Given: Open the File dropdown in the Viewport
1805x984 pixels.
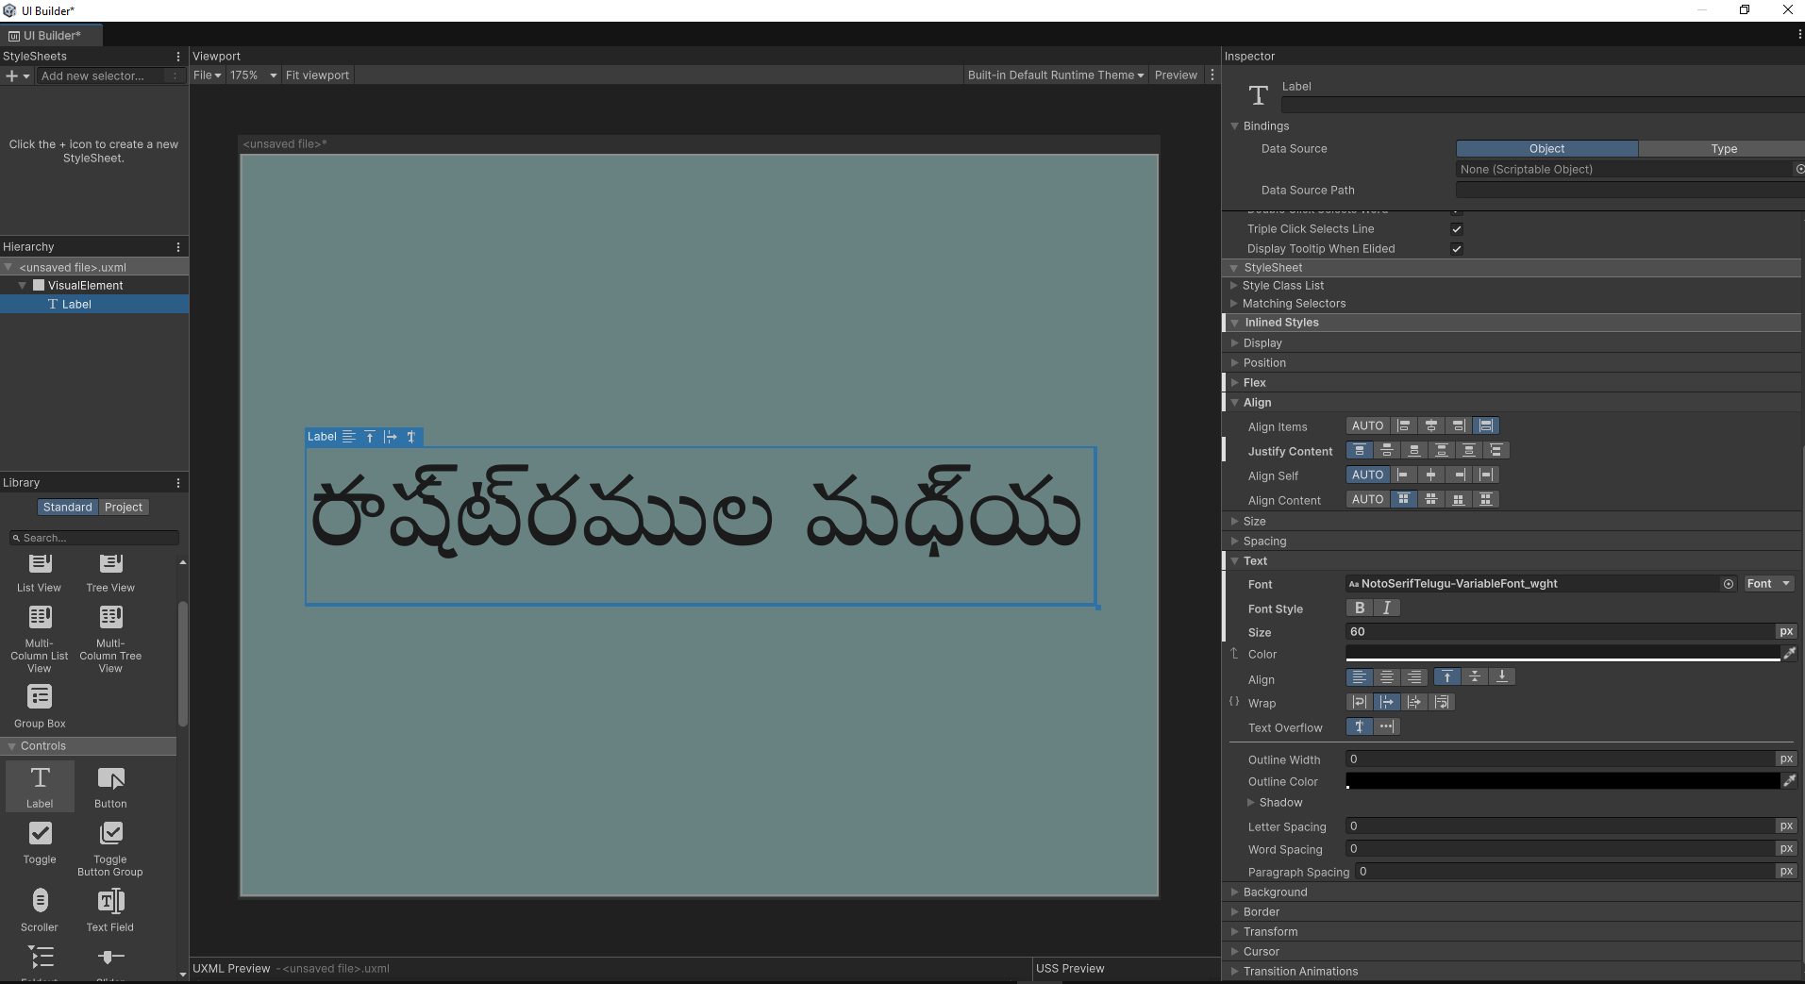Looking at the screenshot, I should click(206, 75).
